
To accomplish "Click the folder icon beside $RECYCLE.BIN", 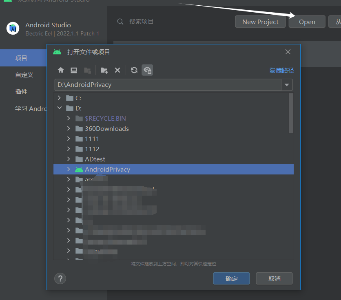I will [79, 119].
